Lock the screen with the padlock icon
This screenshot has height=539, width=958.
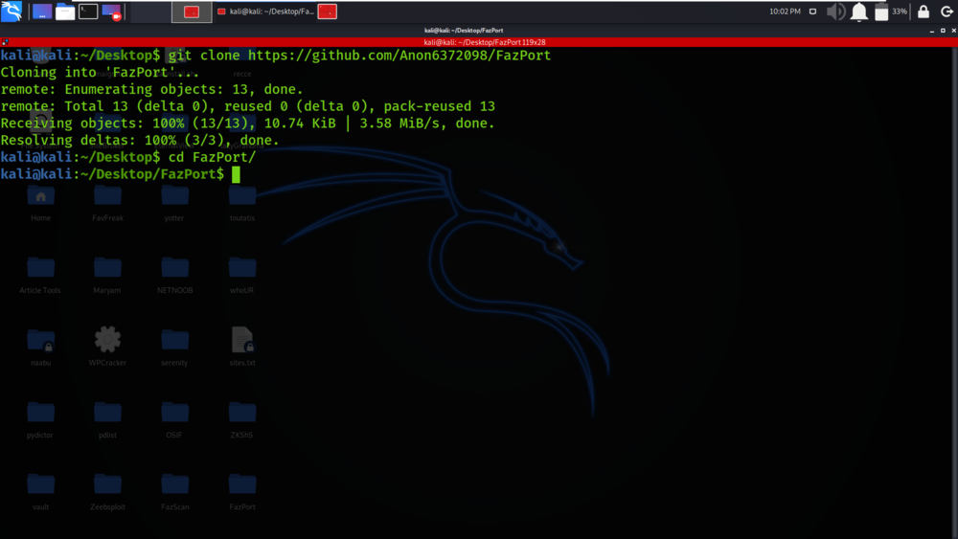point(924,11)
